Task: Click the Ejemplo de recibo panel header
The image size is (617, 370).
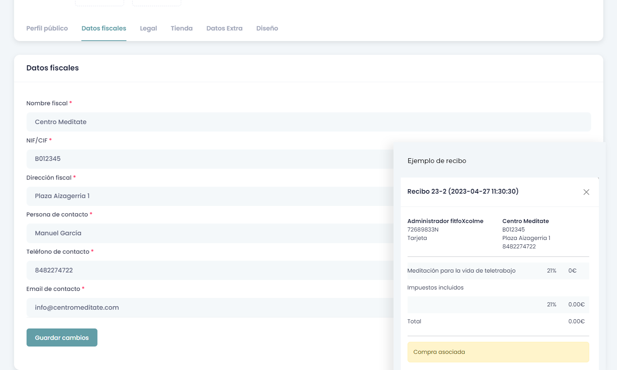Action: click(x=437, y=161)
